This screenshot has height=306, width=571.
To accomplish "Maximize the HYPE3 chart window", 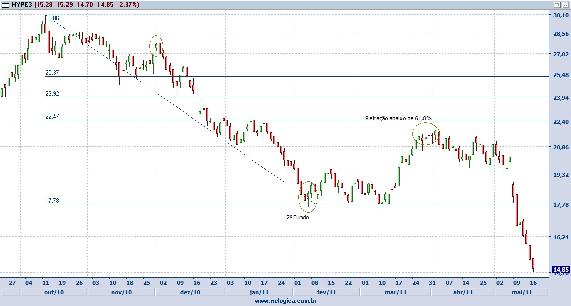I will point(556,4).
